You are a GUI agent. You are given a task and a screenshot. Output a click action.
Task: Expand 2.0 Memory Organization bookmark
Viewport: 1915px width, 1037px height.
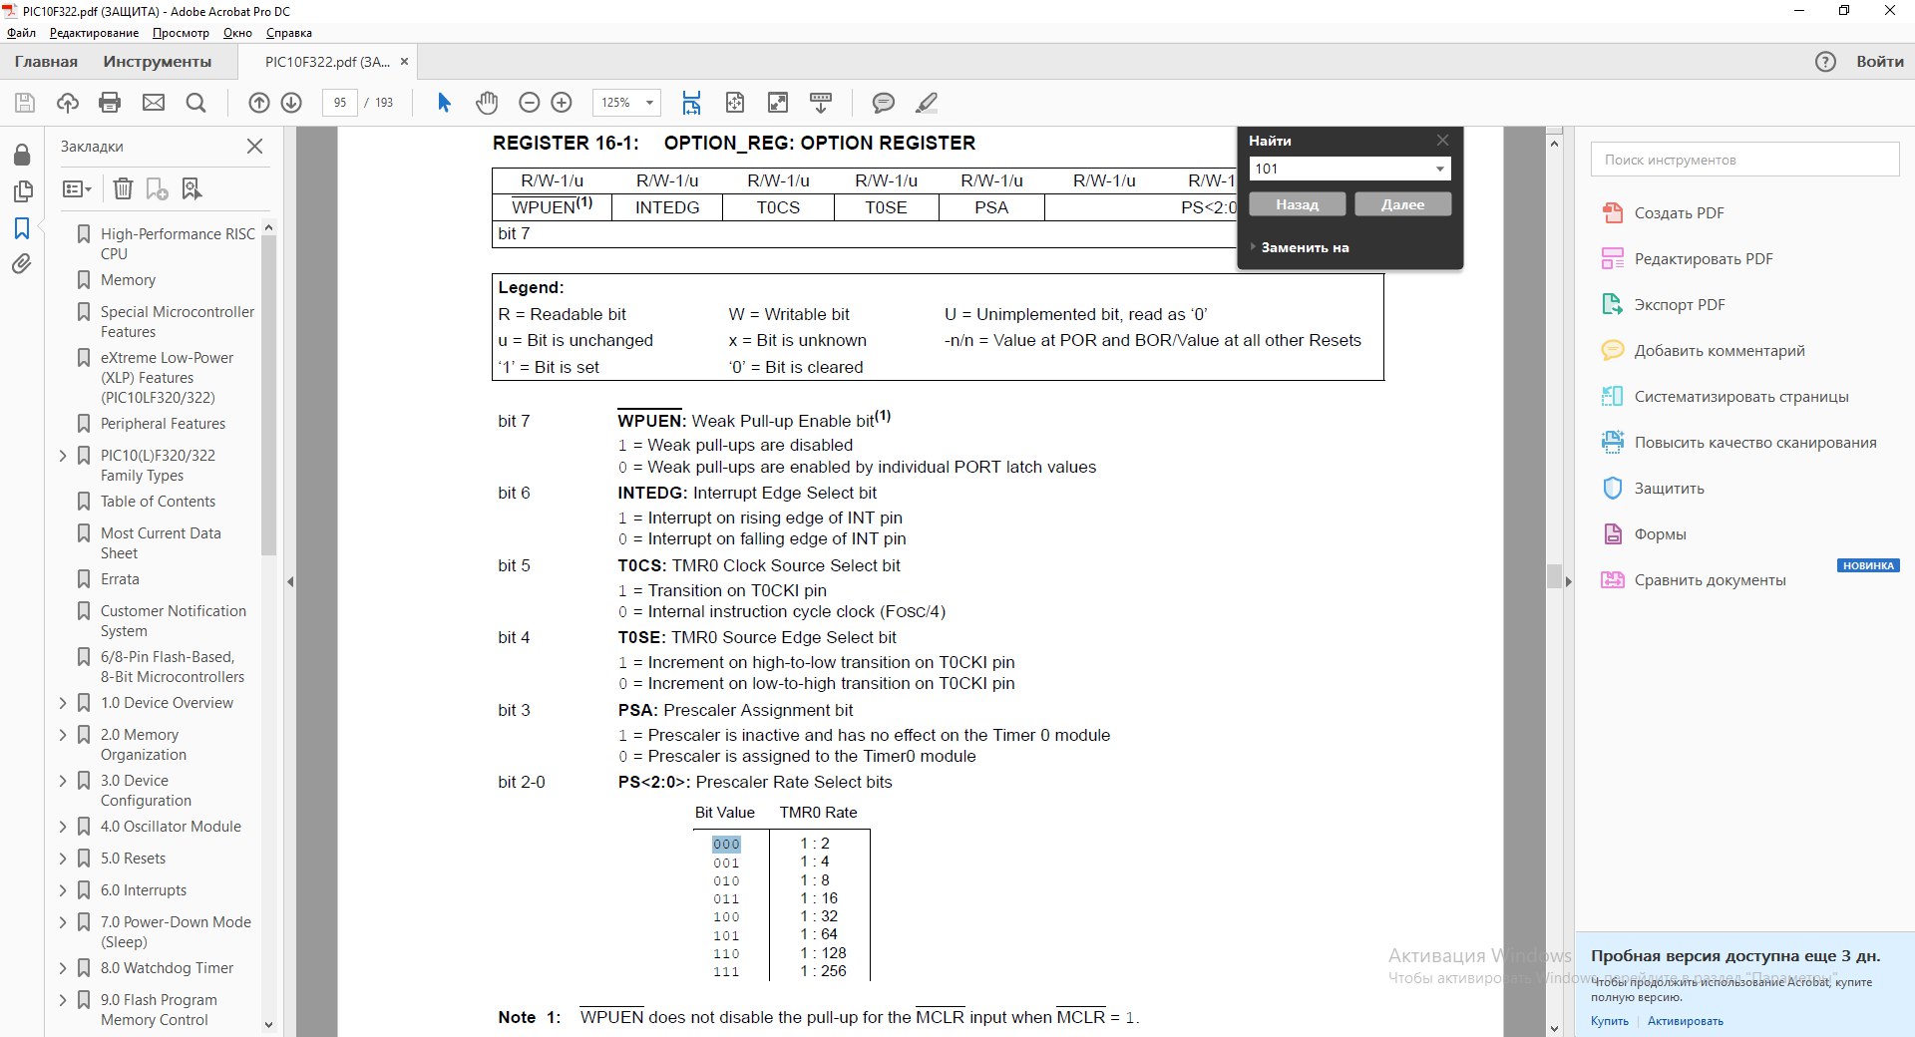63,735
